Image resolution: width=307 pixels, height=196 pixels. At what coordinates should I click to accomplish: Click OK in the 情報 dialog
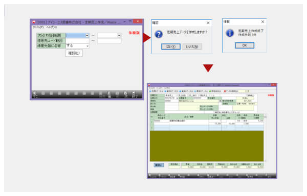coord(245,45)
